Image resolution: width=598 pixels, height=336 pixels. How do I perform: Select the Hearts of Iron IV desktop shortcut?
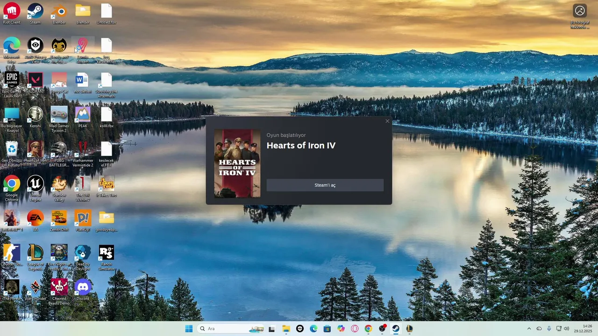tap(36, 154)
